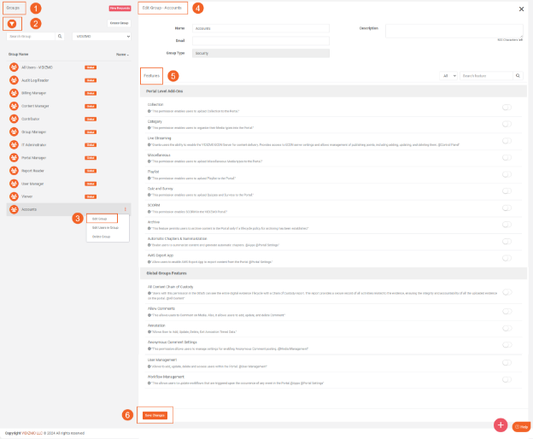533x439 pixels.
Task: Switch to the Features tab
Action: 151,75
